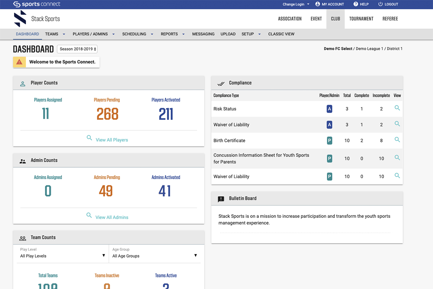Image resolution: width=433 pixels, height=289 pixels.
Task: Click the P badge on Birth Certificate row
Action: [x=329, y=141]
